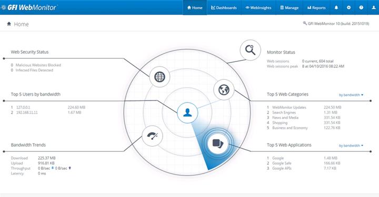Click the Web Categories world globe icon
379x197 pixels.
pos(224,90)
